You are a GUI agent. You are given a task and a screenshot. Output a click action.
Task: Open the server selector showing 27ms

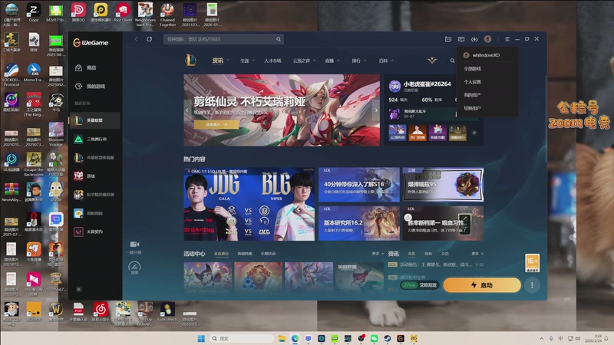[x=419, y=285]
